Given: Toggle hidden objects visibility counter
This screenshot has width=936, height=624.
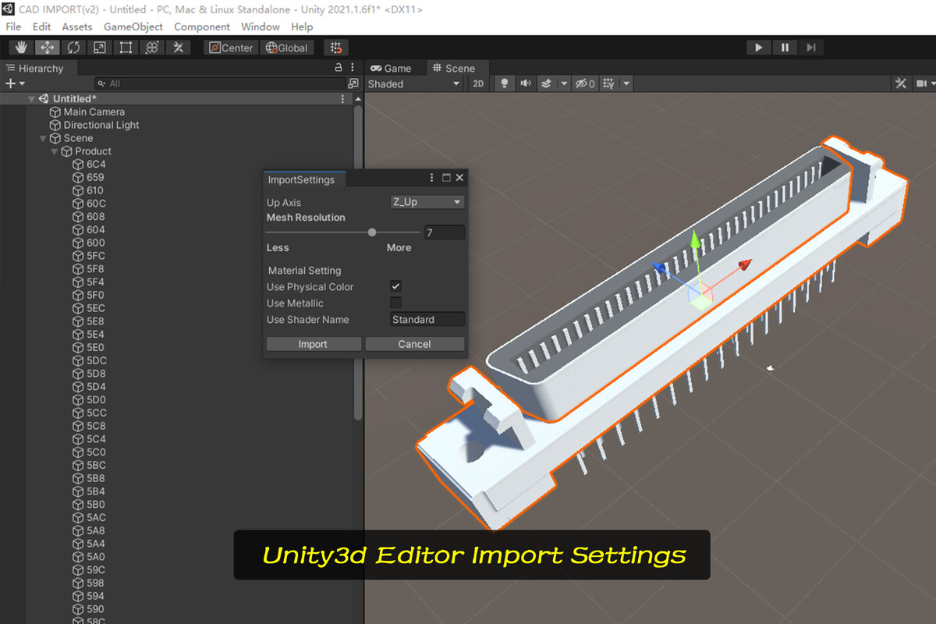Looking at the screenshot, I should (x=585, y=83).
